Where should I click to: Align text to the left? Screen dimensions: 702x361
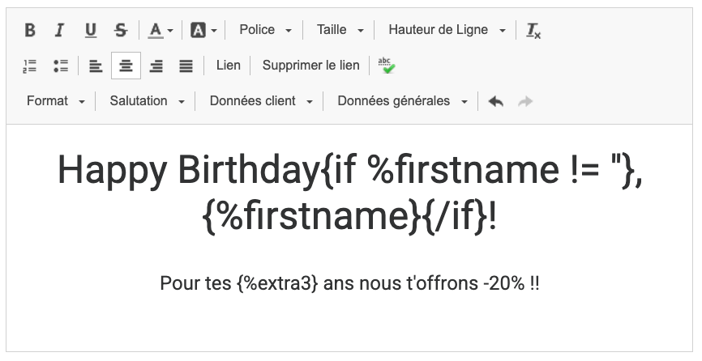coord(96,66)
